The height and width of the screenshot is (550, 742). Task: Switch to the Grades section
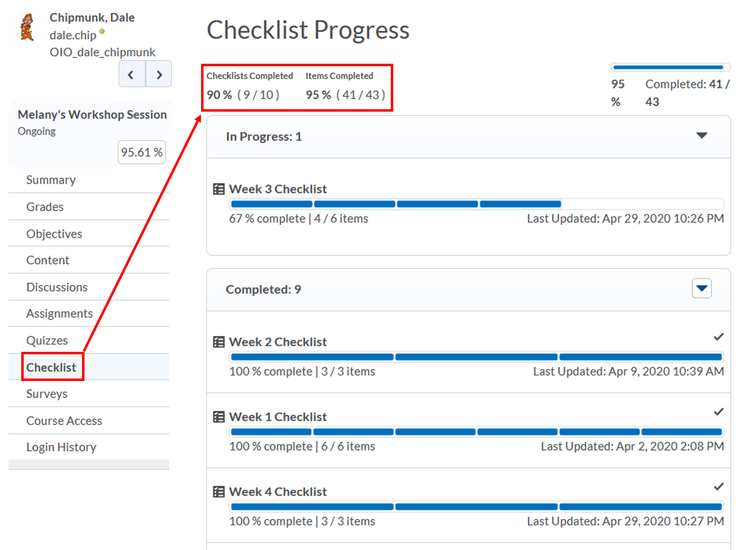(x=45, y=207)
